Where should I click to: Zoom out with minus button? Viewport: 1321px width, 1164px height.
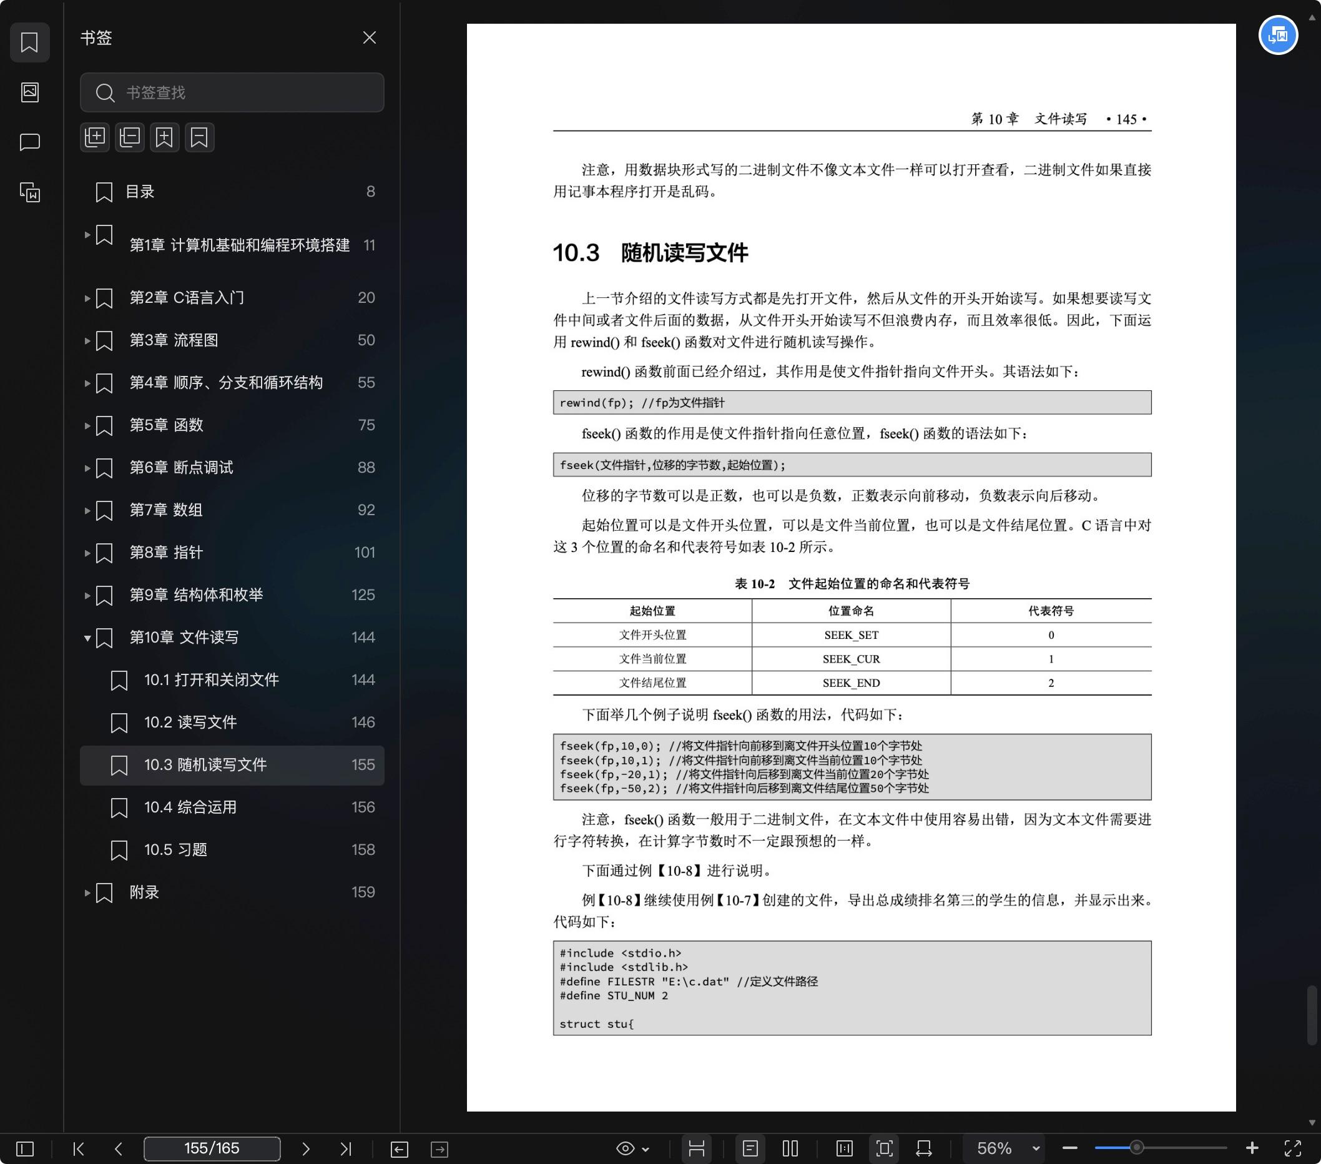pos(1069,1148)
